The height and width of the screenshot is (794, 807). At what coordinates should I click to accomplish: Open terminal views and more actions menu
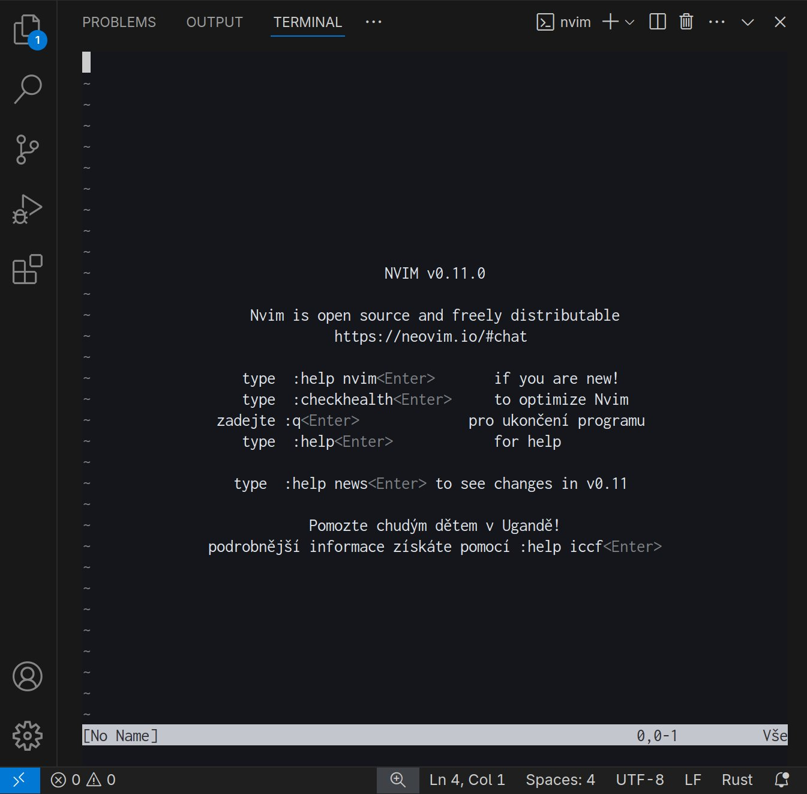[x=716, y=22]
